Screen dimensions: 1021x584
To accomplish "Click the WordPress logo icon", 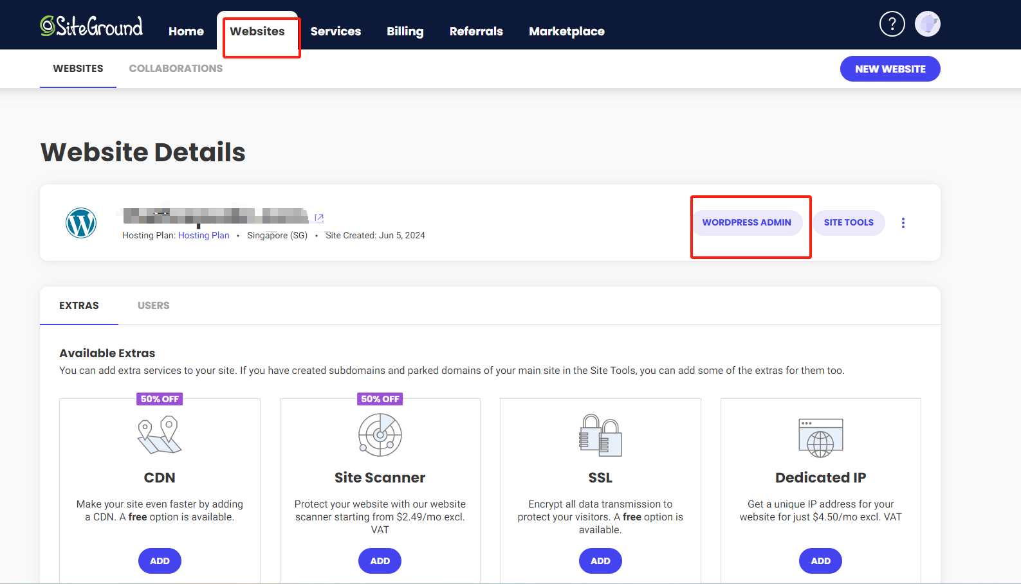I will tap(81, 223).
